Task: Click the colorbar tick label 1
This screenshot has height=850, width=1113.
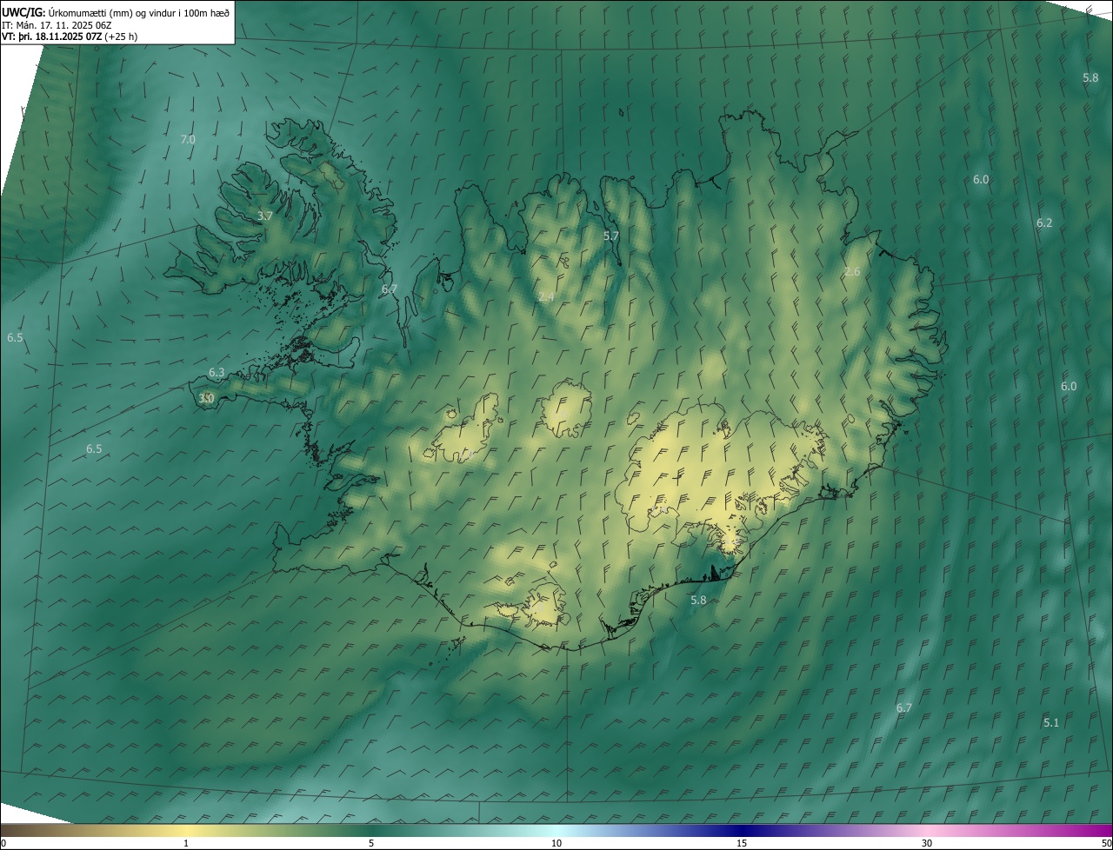Action: [x=186, y=843]
